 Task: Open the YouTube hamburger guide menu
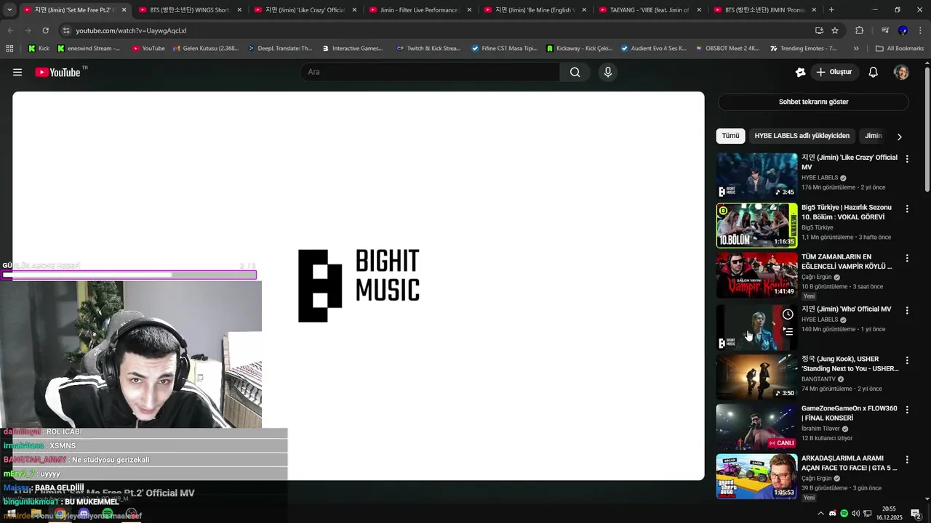pos(17,72)
